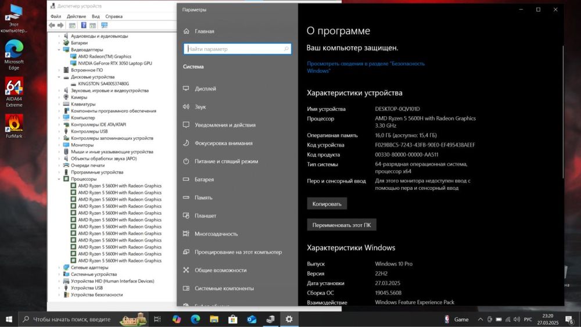Select Камеры category in device tree
The height and width of the screenshot is (327, 581).
[x=79, y=98]
